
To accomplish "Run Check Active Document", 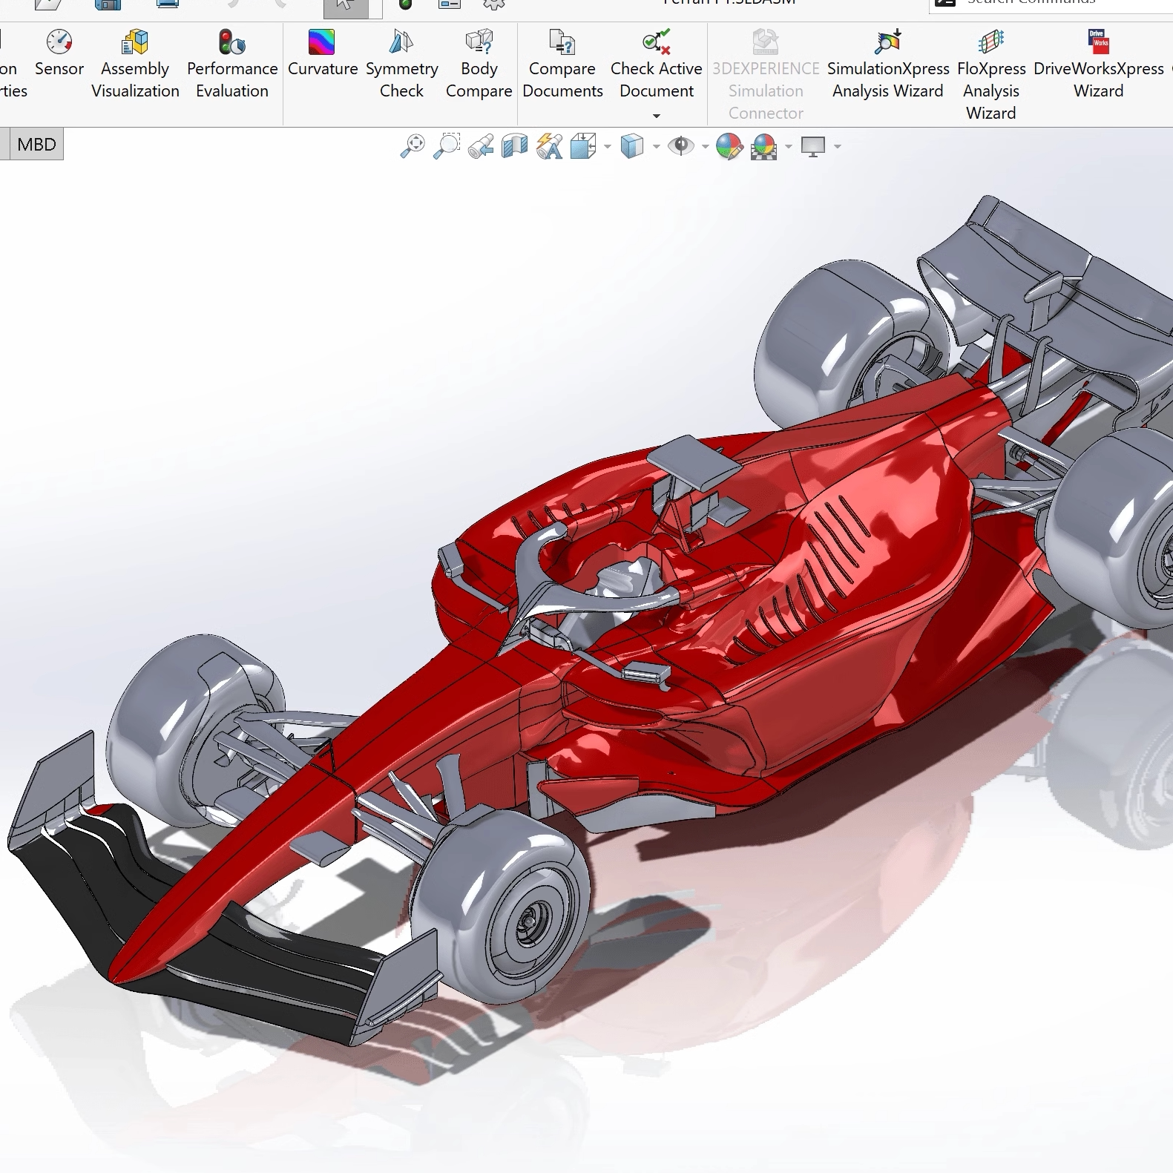I will point(657,65).
